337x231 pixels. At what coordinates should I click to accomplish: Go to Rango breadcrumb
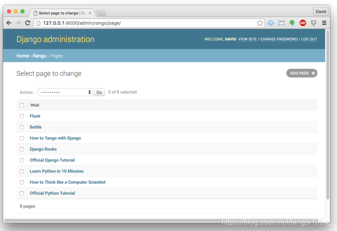(x=39, y=56)
